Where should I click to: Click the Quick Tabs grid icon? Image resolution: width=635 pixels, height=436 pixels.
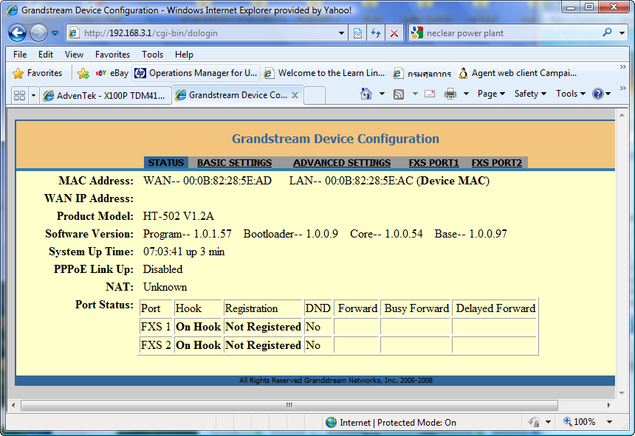[19, 95]
